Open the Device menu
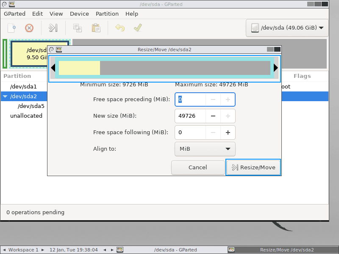The image size is (339, 254). click(79, 14)
